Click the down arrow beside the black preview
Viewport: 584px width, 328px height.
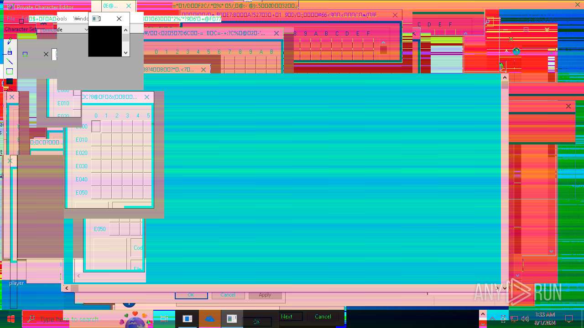(126, 53)
